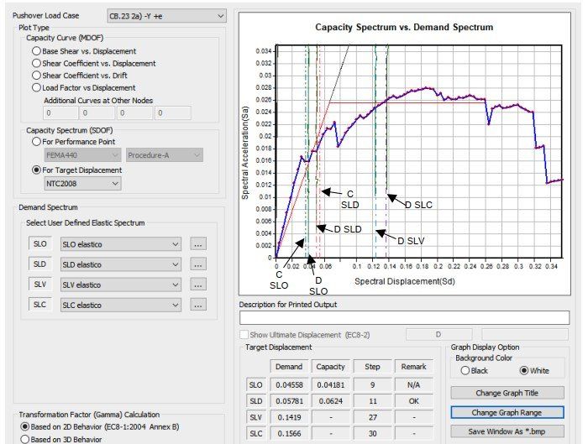Click SLO capacity value 0.04181

[x=330, y=384]
